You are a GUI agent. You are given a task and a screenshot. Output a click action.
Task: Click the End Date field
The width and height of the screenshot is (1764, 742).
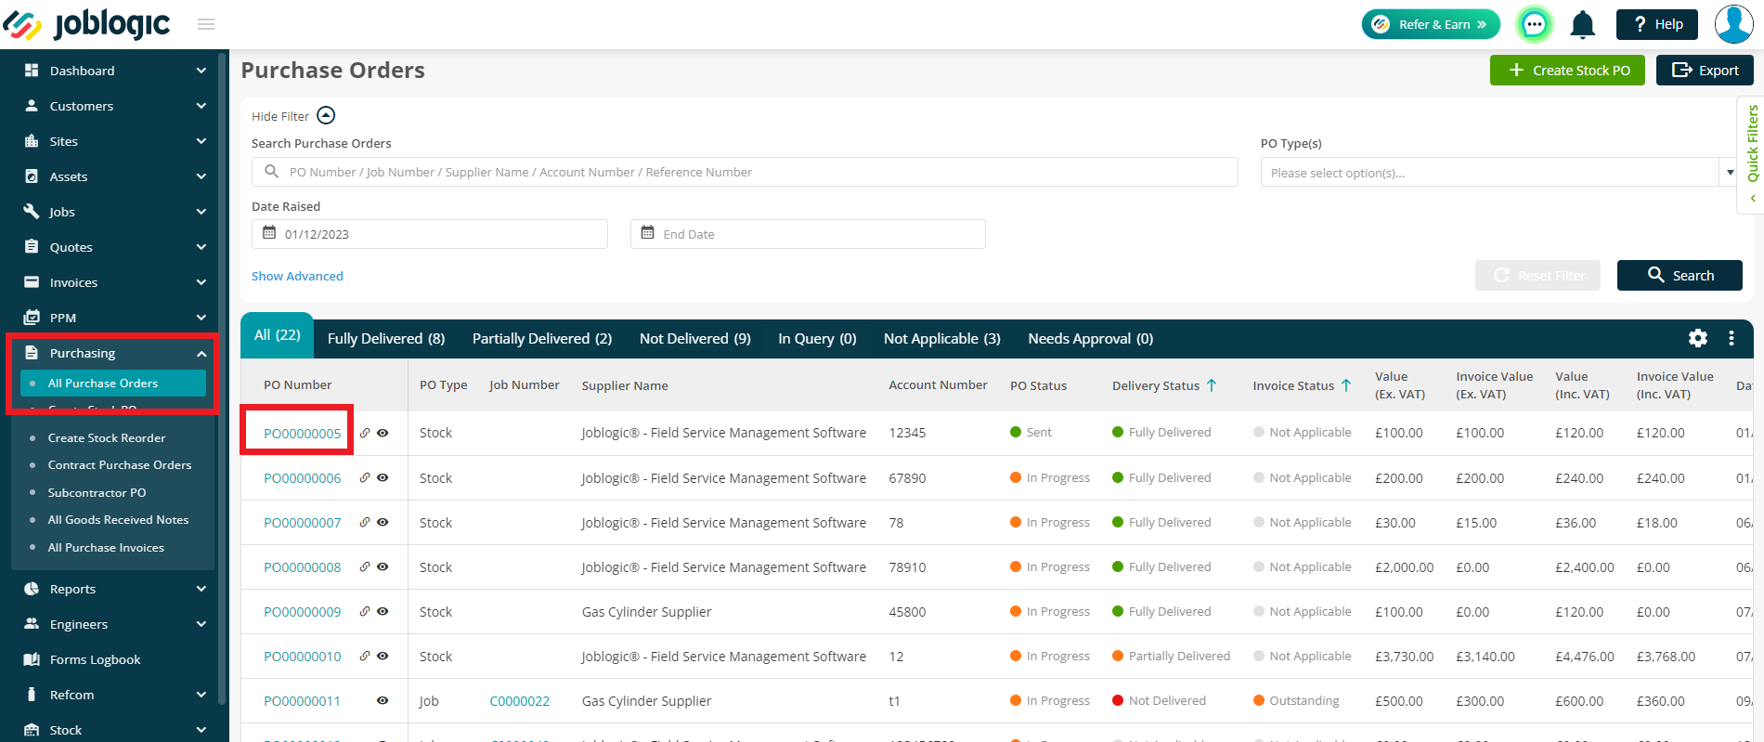[x=808, y=234]
